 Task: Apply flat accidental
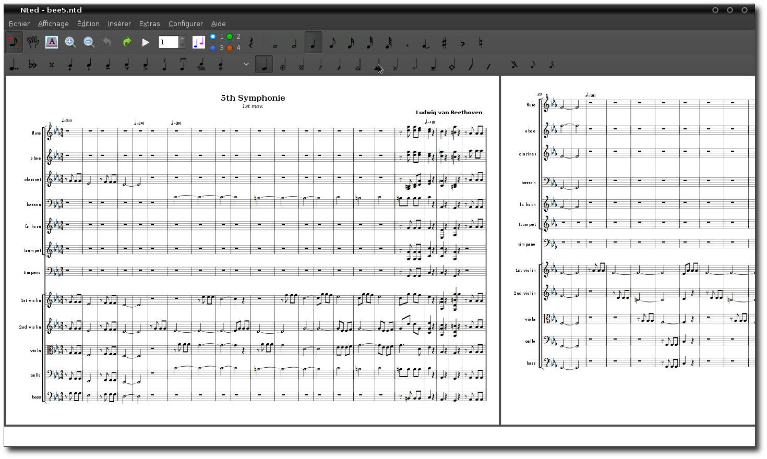462,43
